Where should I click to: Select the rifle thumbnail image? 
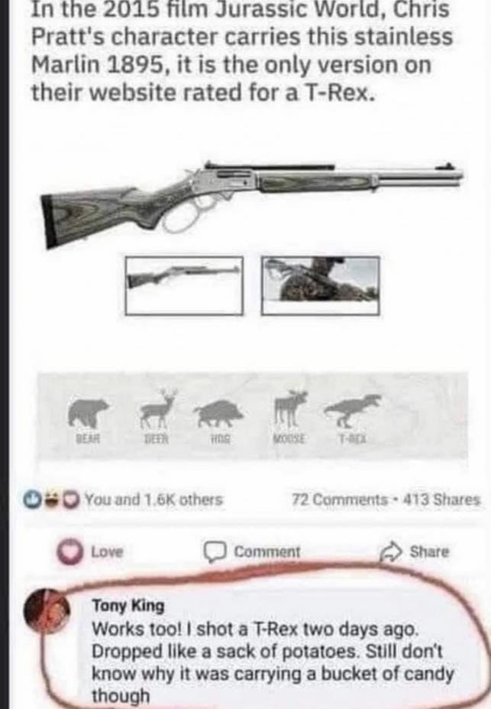point(184,286)
